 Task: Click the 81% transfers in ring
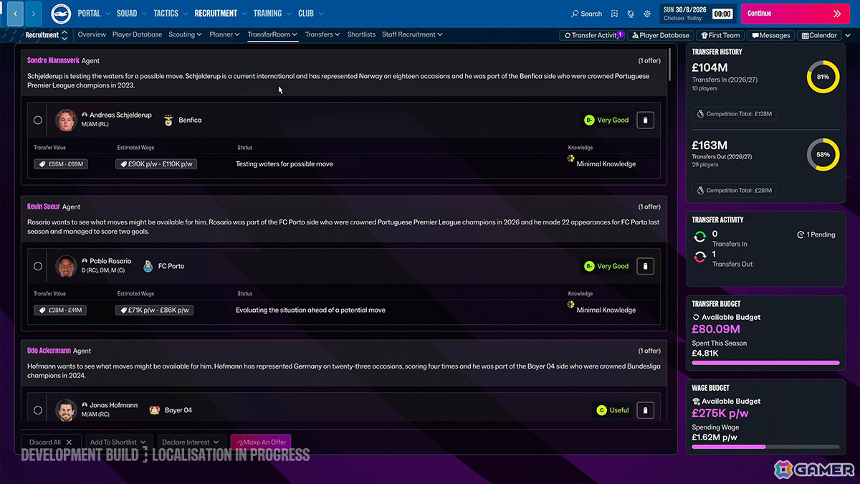pyautogui.click(x=823, y=77)
